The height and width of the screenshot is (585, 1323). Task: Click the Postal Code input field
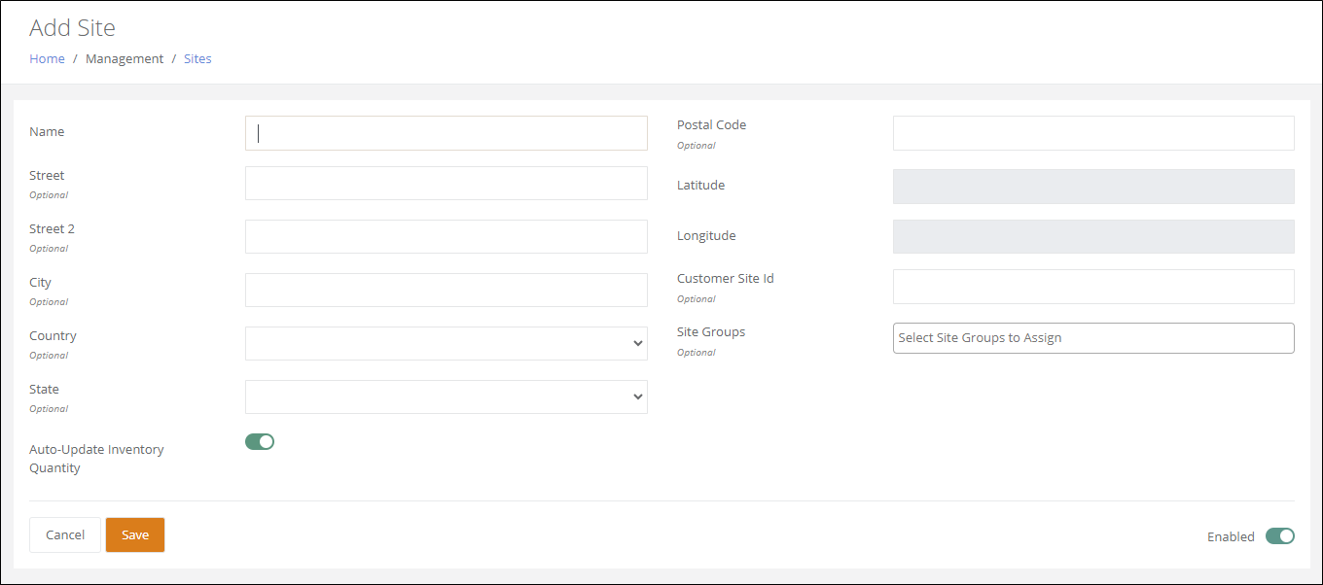1093,133
